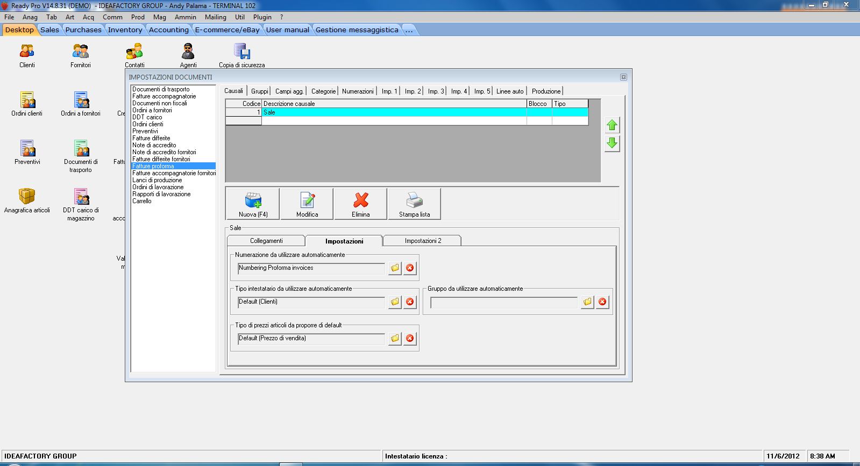Open the Gestione messaggistica workspace tab
The width and height of the screenshot is (860, 466).
click(357, 30)
